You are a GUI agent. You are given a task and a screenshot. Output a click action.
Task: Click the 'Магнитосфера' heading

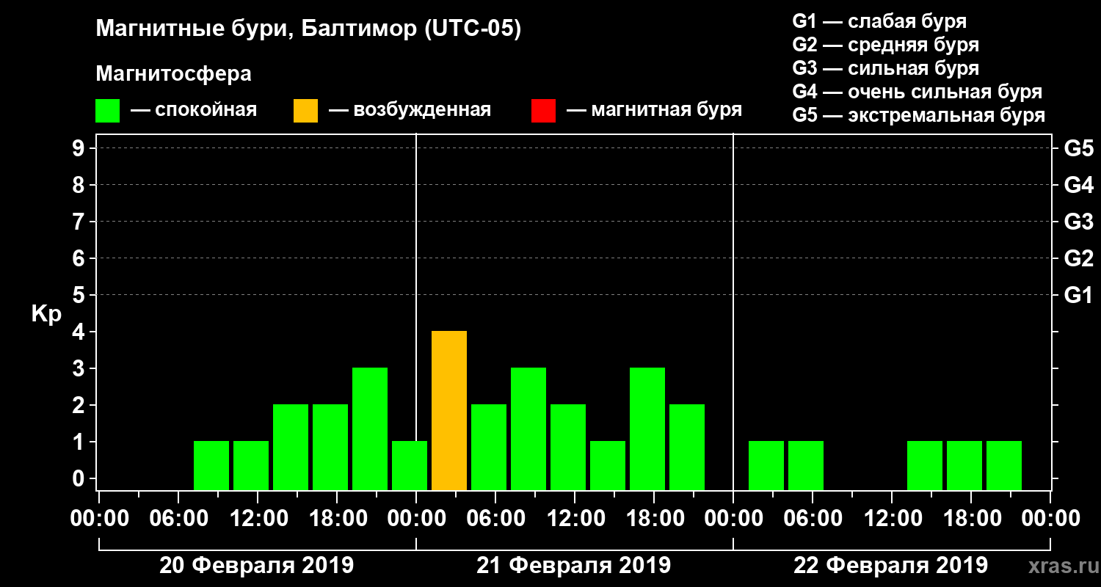point(173,74)
